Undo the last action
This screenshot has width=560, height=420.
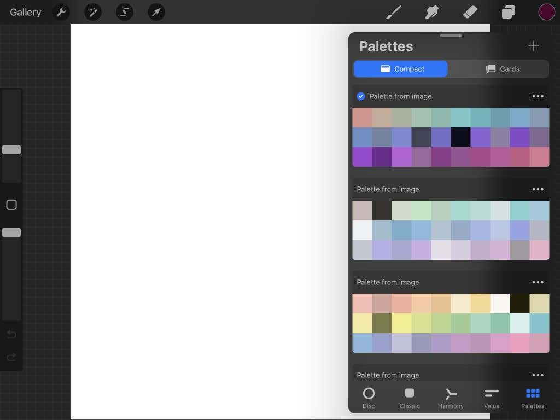click(11, 334)
